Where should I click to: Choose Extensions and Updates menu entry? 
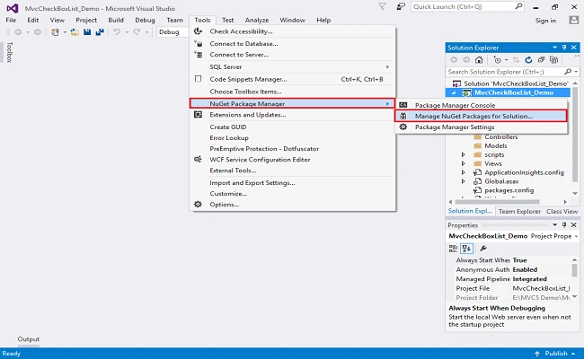click(x=293, y=115)
